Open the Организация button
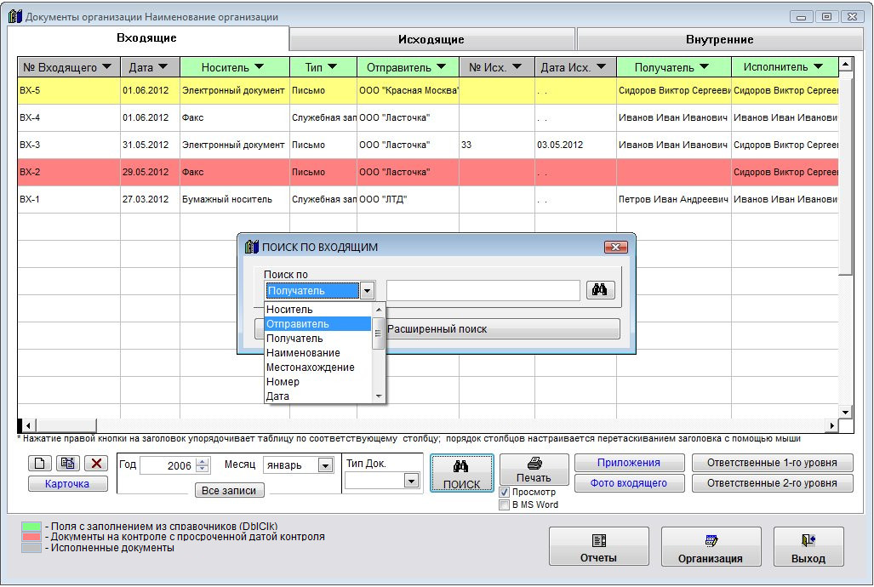 coord(711,547)
